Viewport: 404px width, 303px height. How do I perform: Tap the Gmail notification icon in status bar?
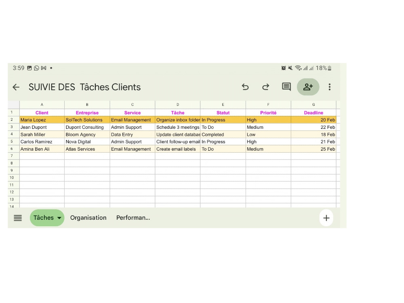coord(44,68)
